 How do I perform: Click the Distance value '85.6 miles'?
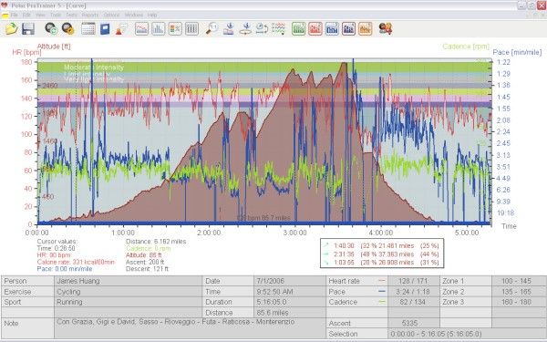point(290,313)
